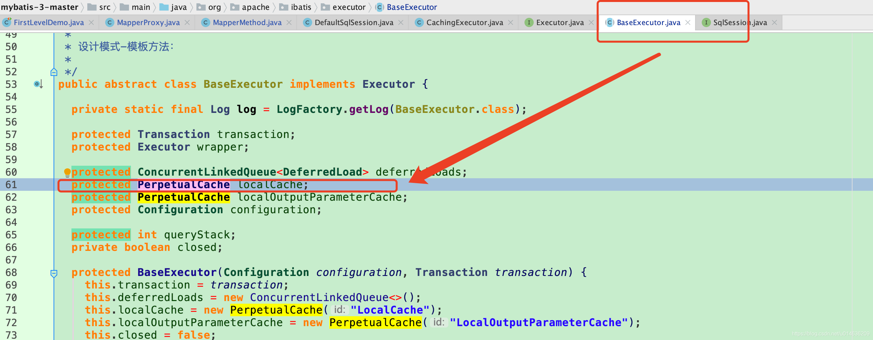Click the class icon on MapperMethod.java tab

pyautogui.click(x=205, y=23)
